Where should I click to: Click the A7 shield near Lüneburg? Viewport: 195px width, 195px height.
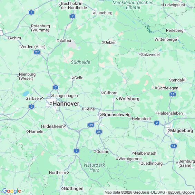click(72, 16)
